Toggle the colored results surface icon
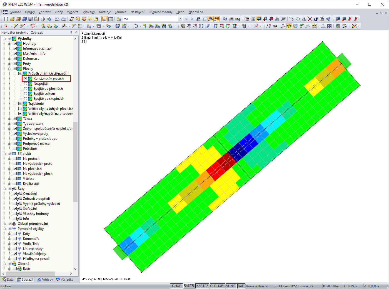This screenshot has height=289, width=389. tap(289, 26)
